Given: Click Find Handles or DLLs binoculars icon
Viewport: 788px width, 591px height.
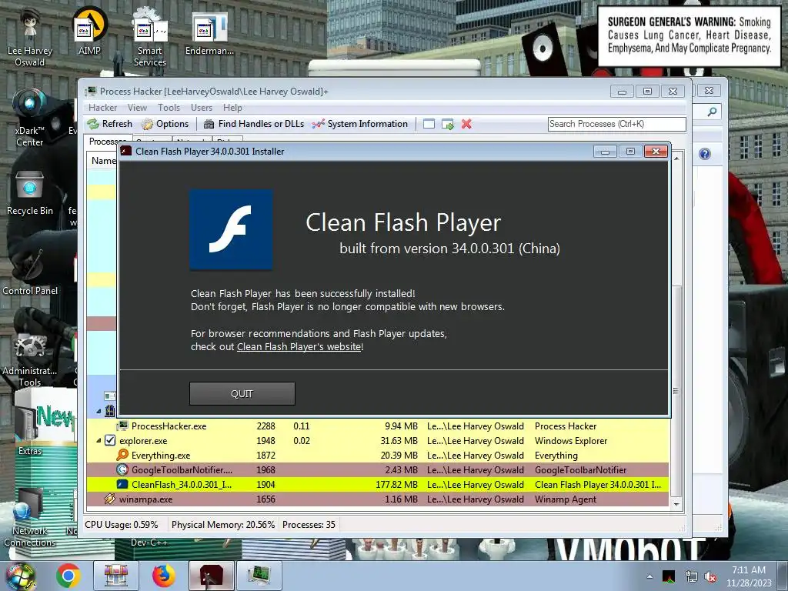Looking at the screenshot, I should pos(209,124).
